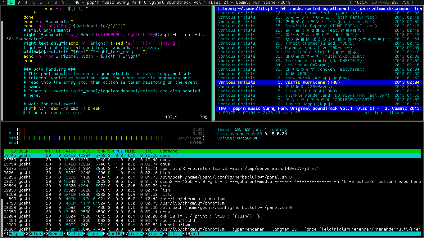Image resolution: width=424 pixels, height=238 pixels.
Task: Switch to workspace tag 3
Action: [19, 2]
